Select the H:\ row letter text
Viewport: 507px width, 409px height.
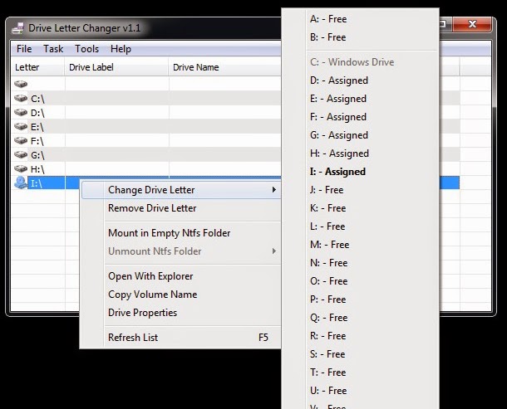(x=37, y=169)
